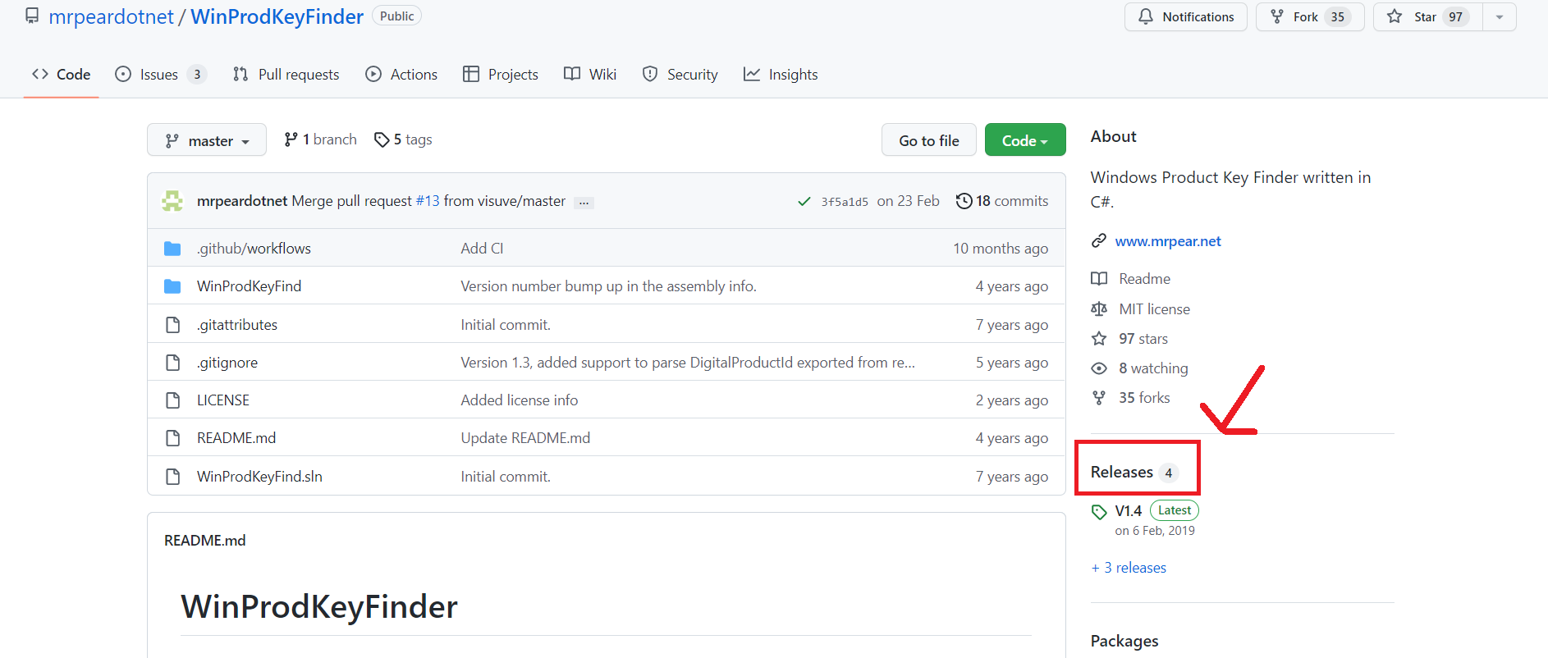Open the .gitignore file
The image size is (1548, 658).
pyautogui.click(x=227, y=363)
